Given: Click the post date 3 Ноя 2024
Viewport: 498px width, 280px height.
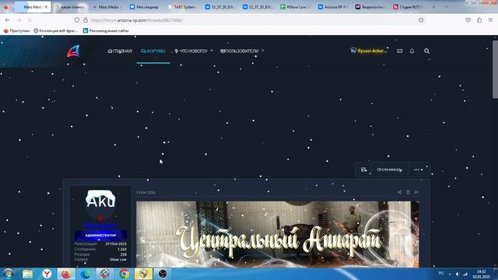Looking at the screenshot, I should tap(146, 193).
